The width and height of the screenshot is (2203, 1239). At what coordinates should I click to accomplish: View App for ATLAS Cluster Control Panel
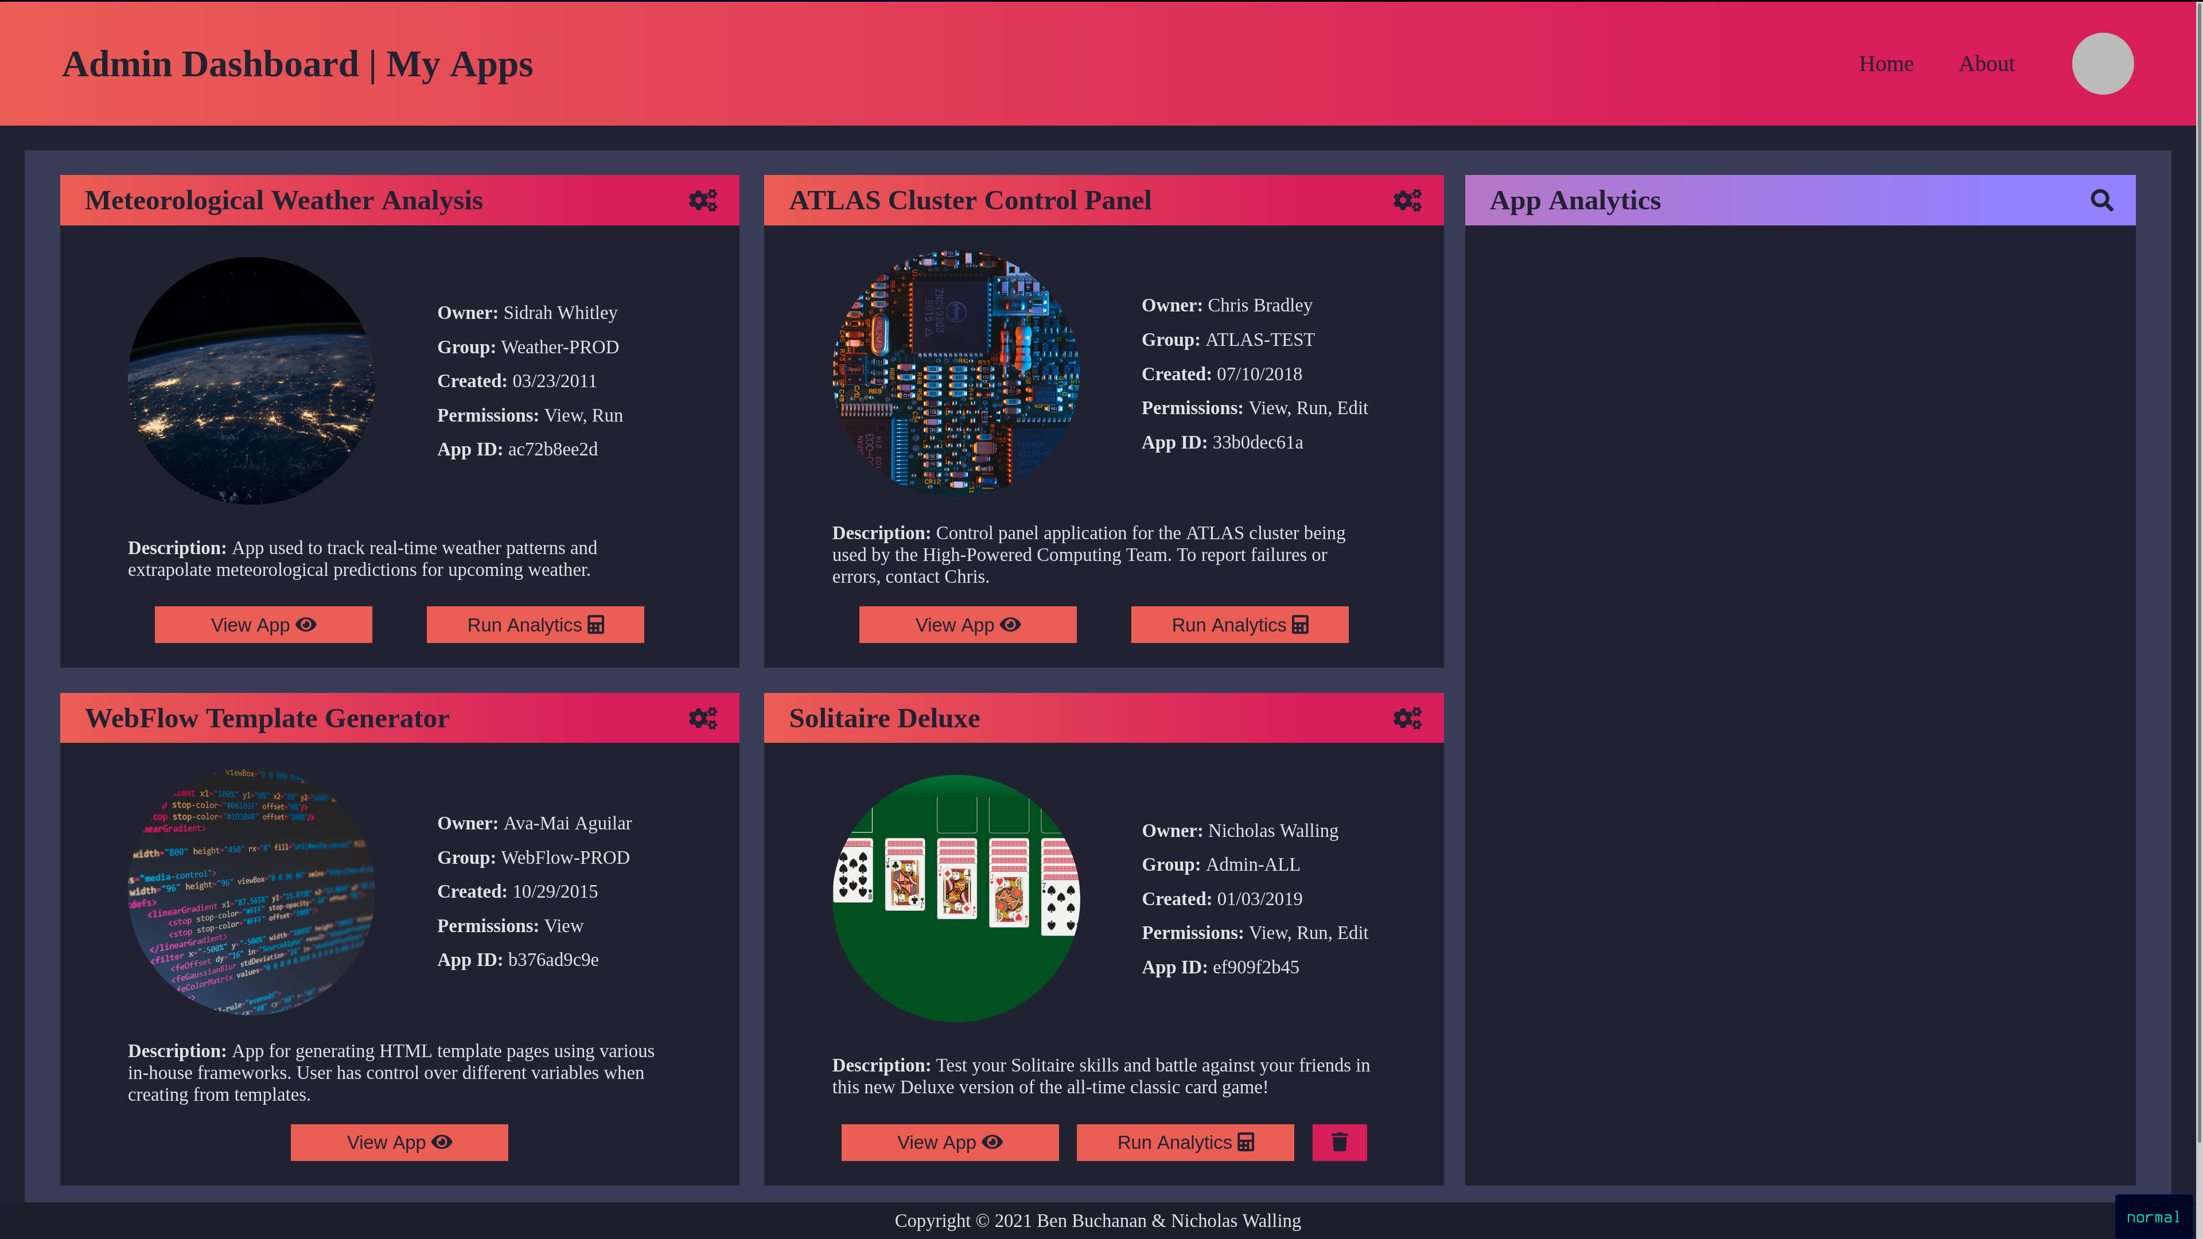point(967,625)
